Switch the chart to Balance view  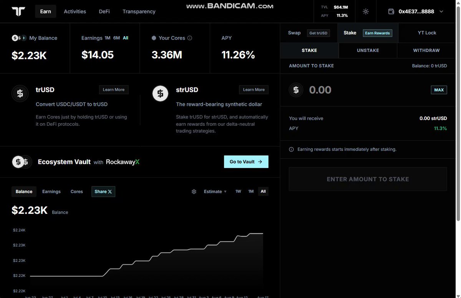click(24, 191)
